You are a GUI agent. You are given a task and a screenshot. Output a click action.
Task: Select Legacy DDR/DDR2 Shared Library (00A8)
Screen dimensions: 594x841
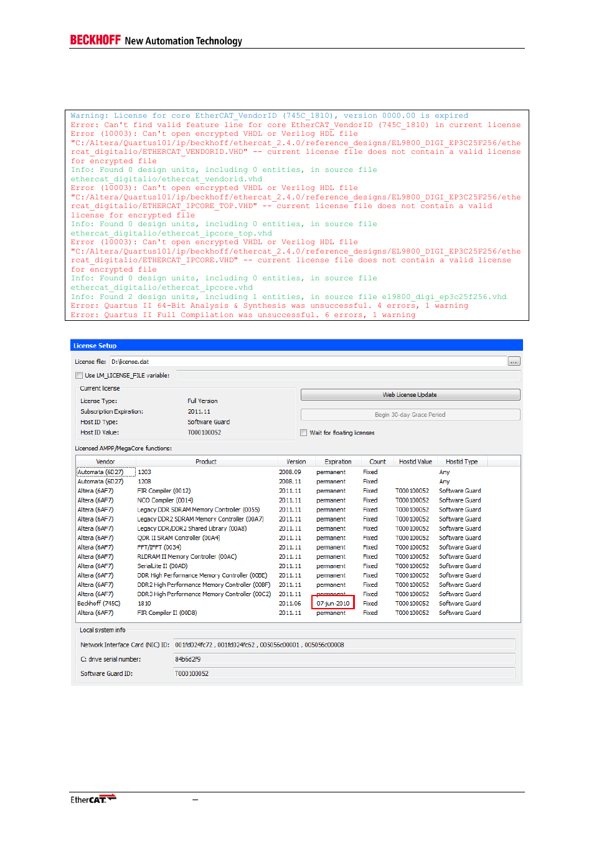pyautogui.click(x=298, y=528)
